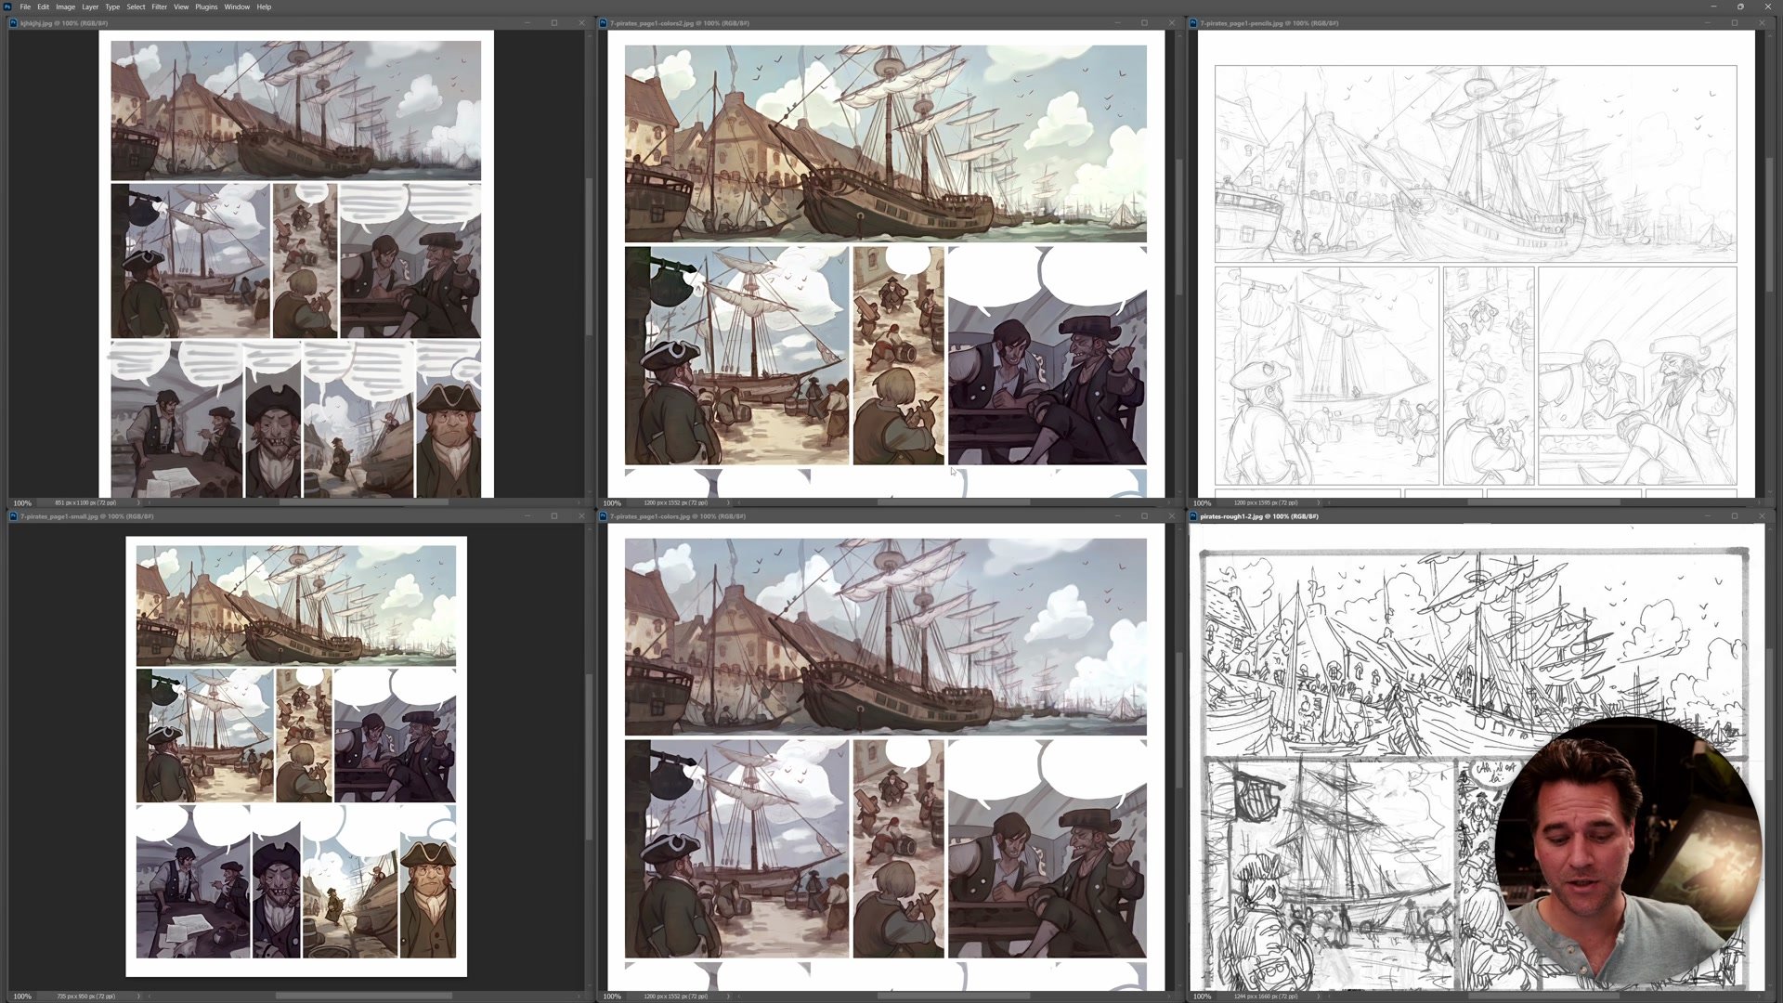Viewport: 1783px width, 1003px height.
Task: Click the Ps icon on 7-pirates_page1-small.jpg title bar
Action: 14,516
